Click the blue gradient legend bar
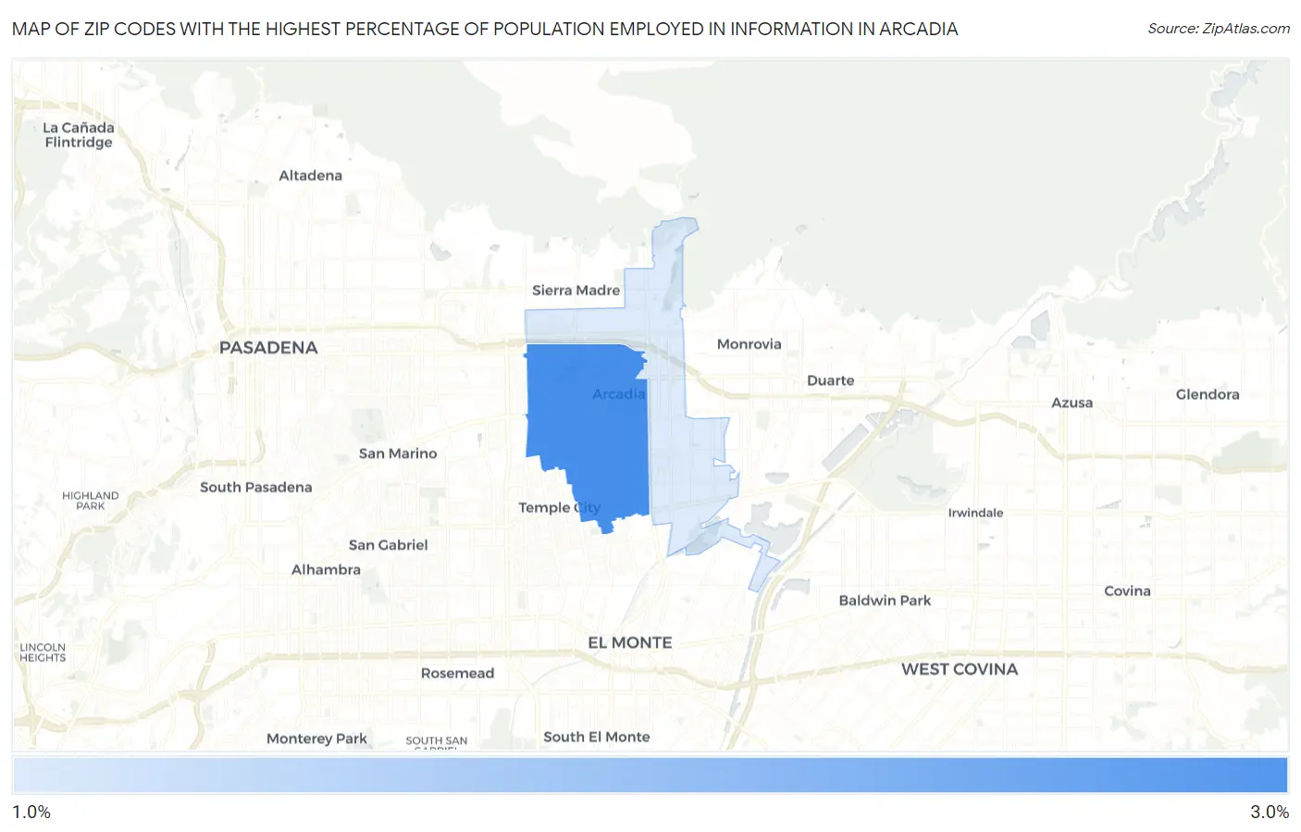 (650, 776)
